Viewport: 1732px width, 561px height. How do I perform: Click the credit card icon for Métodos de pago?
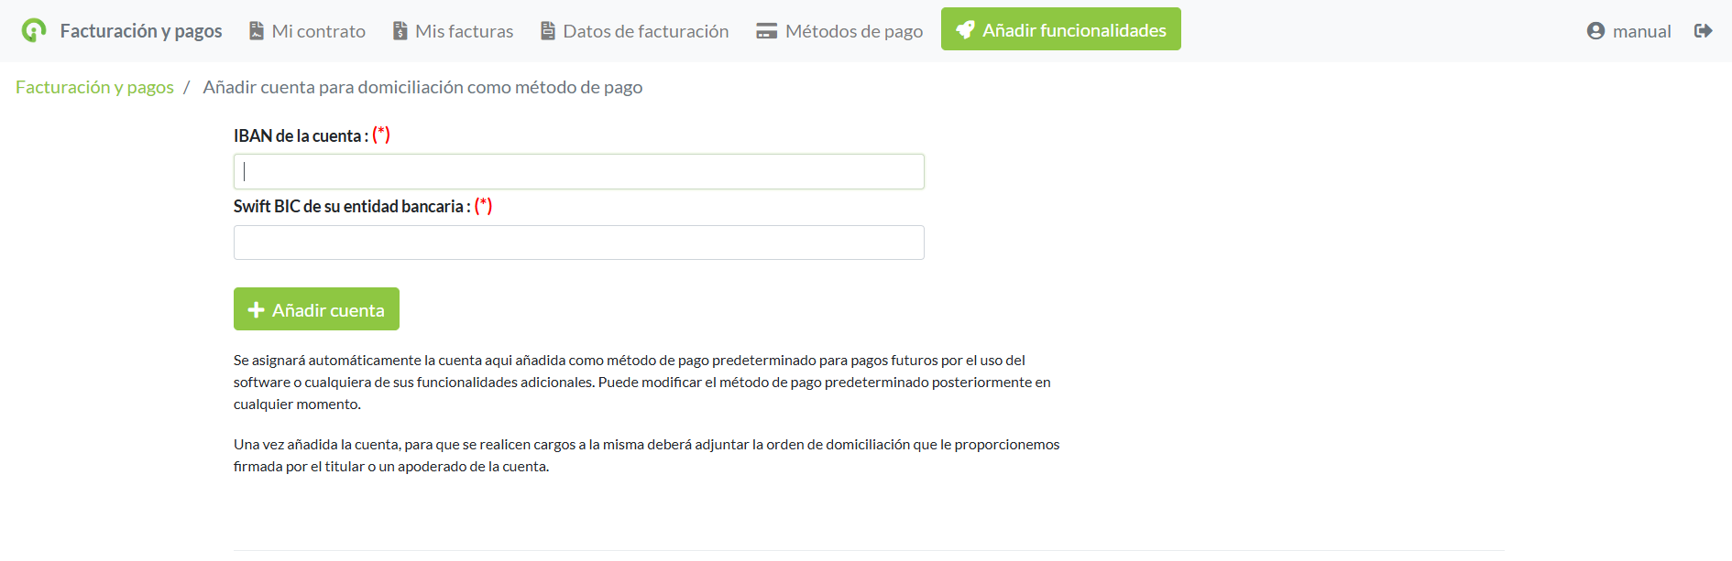(x=766, y=31)
